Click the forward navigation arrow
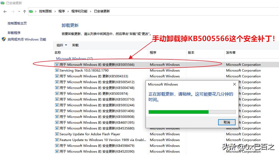Viewport: 279px width, 155px height. coord(12,11)
